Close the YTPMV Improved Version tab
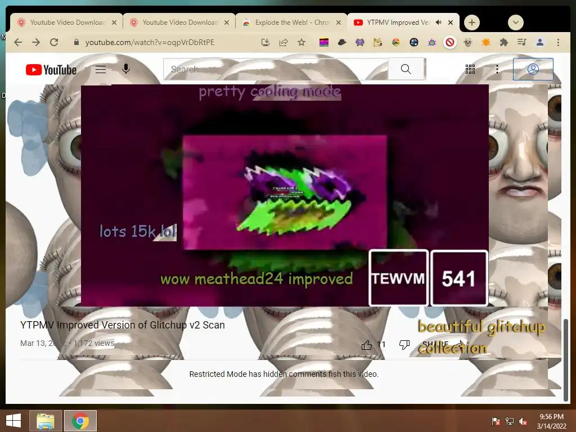This screenshot has width=576, height=432. point(451,22)
